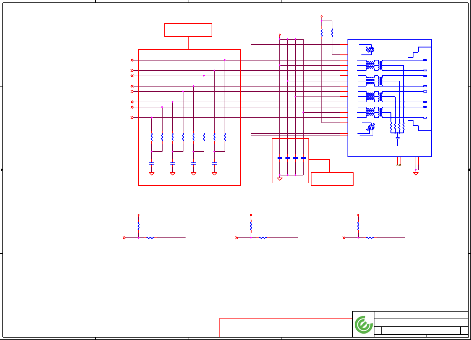Click the empty red label box right of the capacitor group
The height and width of the screenshot is (340, 471).
[332, 179]
